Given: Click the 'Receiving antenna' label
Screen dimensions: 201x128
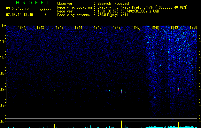Looking at the screenshot, I should 73,15.
